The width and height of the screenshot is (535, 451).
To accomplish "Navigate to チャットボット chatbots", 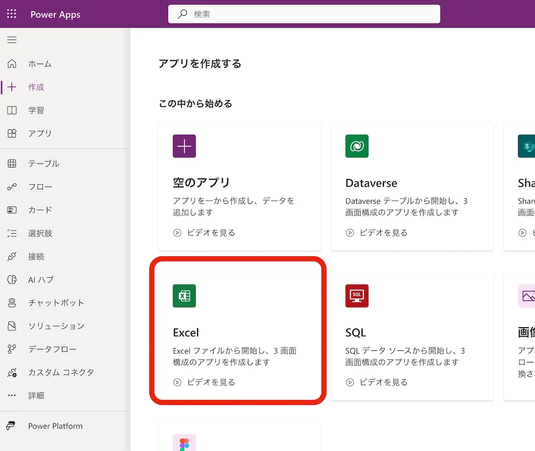I will [x=56, y=303].
